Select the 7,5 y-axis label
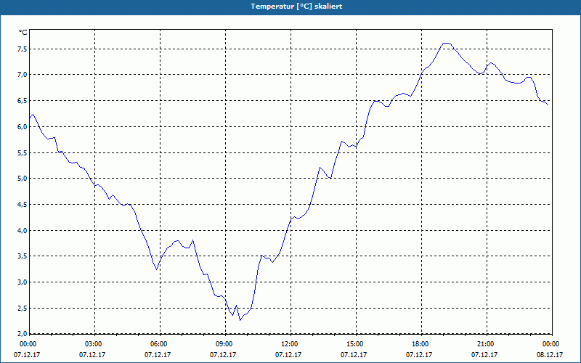581x363 pixels. click(x=23, y=49)
